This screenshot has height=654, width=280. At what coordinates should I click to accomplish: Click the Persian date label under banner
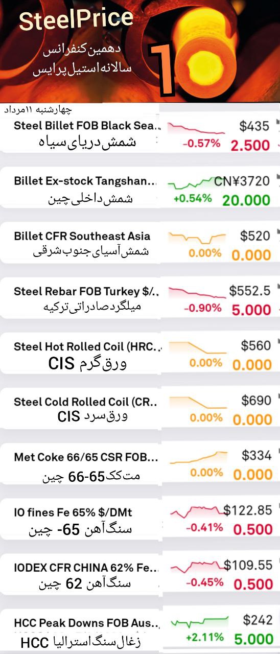[x=38, y=110]
